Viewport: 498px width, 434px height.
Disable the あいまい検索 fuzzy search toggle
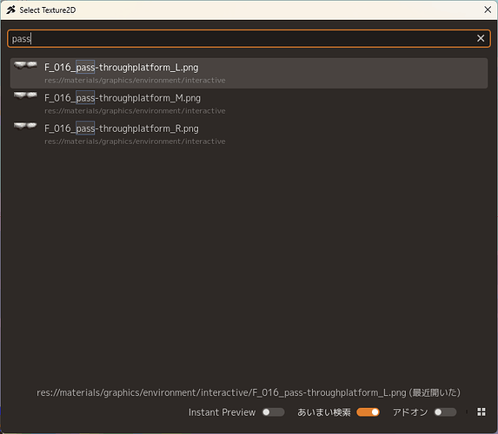(x=368, y=412)
